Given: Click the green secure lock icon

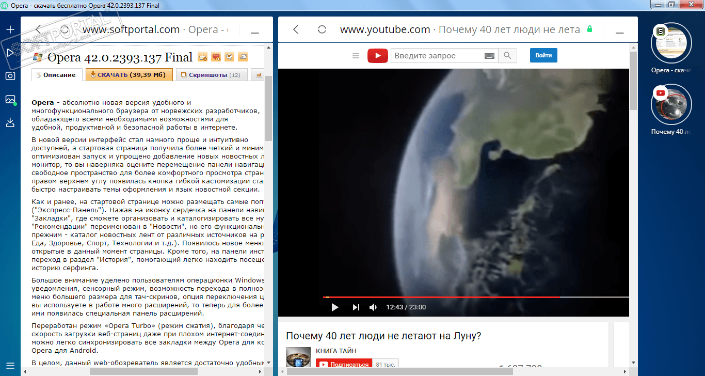Looking at the screenshot, I should pos(589,29).
